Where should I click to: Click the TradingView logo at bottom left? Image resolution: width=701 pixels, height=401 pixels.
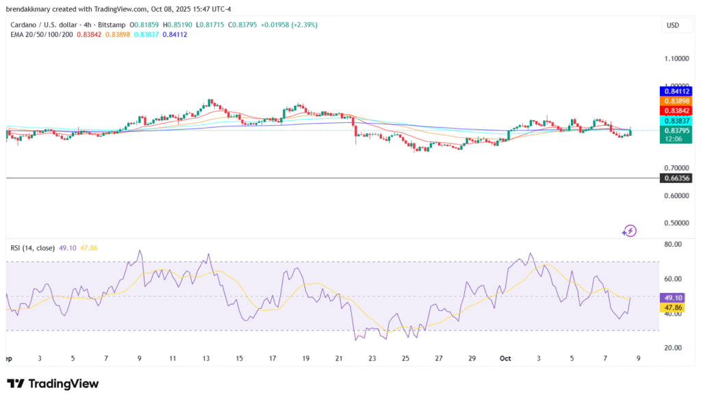pyautogui.click(x=53, y=384)
